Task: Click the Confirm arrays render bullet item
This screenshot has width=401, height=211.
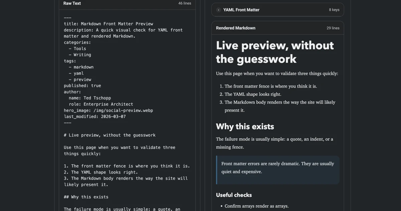Action: [x=256, y=206]
